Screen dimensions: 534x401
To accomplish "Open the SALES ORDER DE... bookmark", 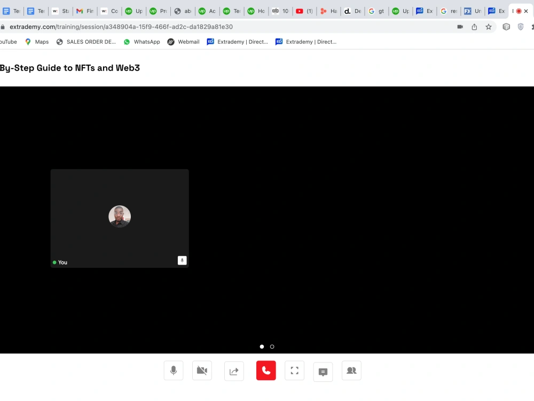I will 86,42.
